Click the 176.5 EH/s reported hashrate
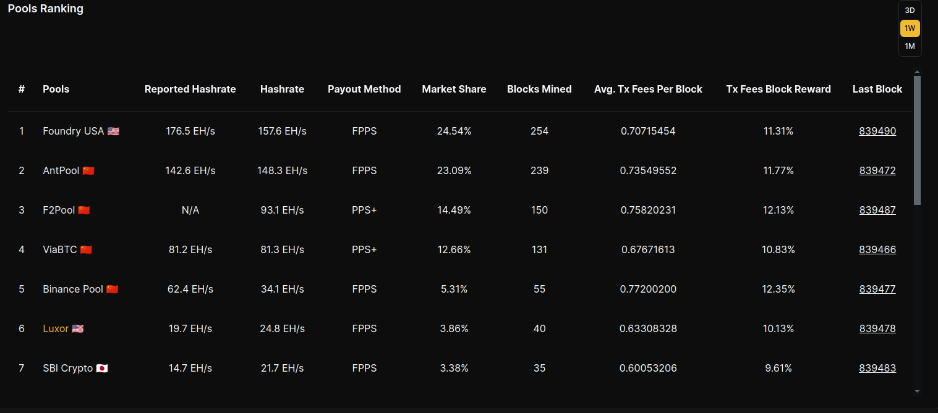938x413 pixels. [x=190, y=131]
